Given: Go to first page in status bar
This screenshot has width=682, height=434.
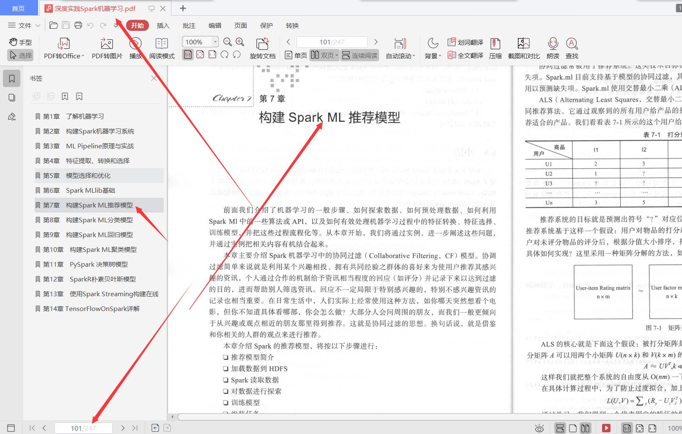Looking at the screenshot, I should (x=32, y=428).
